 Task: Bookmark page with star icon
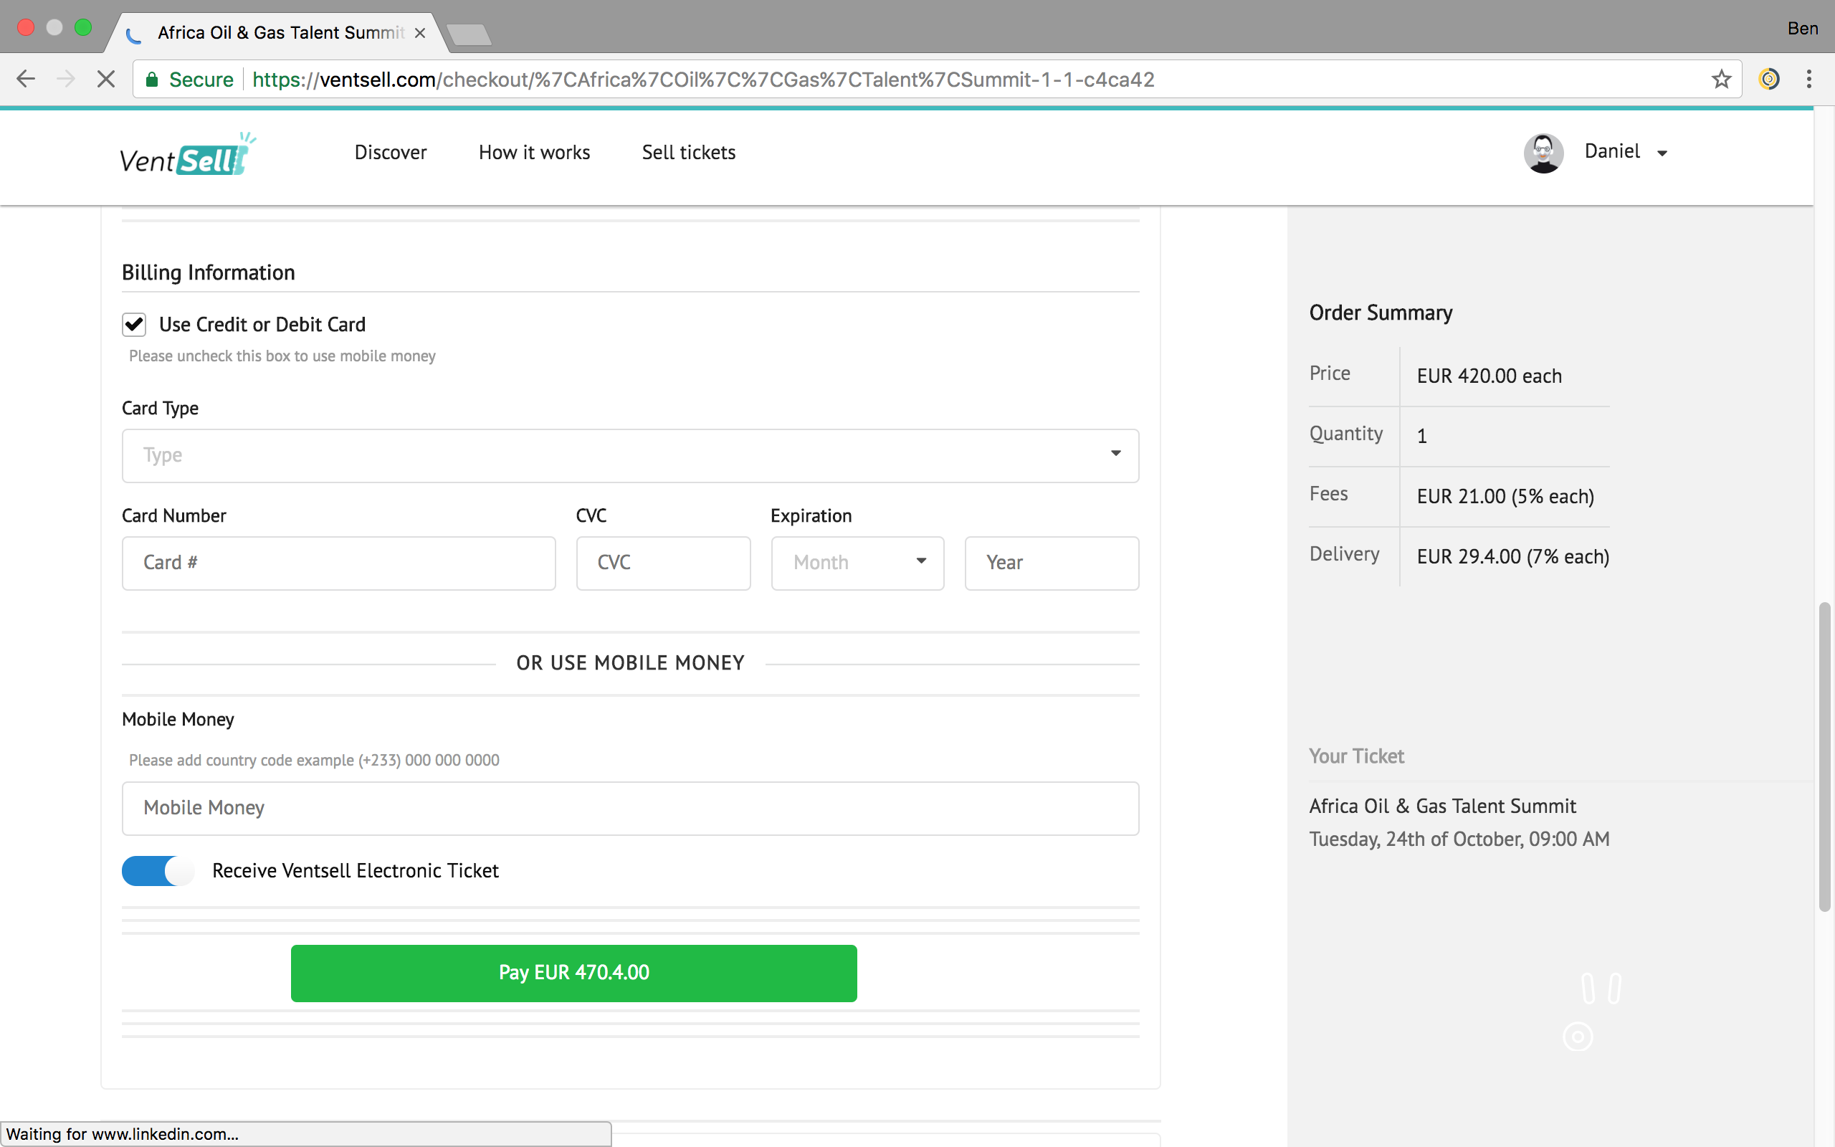pos(1720,79)
